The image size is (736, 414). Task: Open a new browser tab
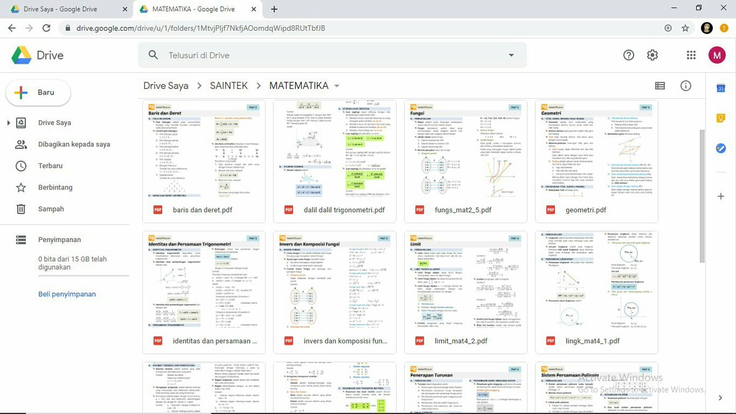274,9
